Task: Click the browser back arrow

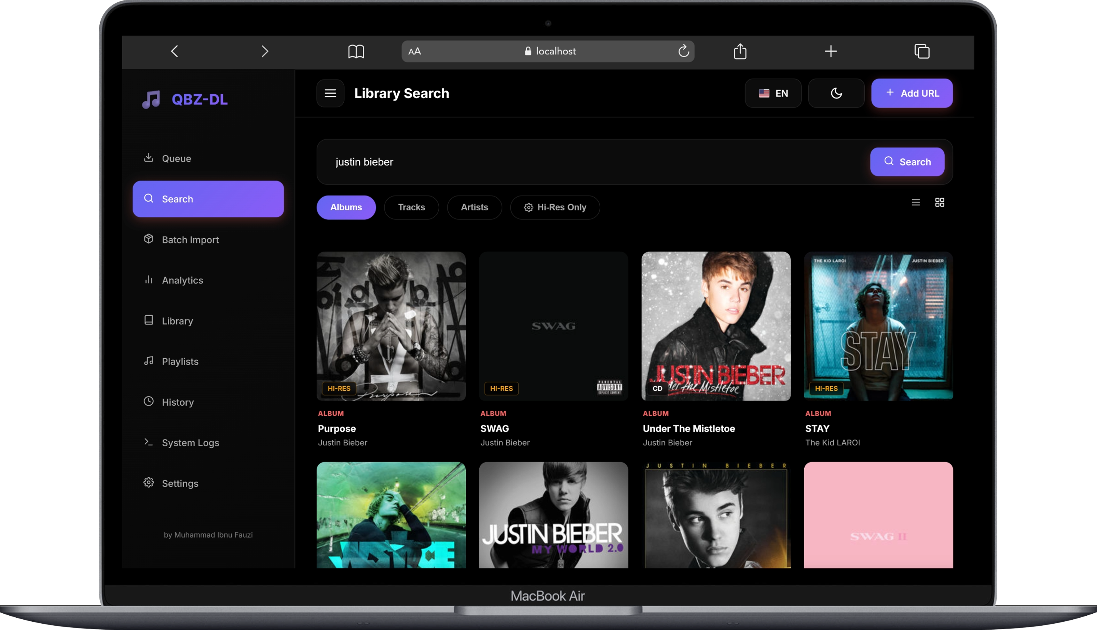Action: 174,51
